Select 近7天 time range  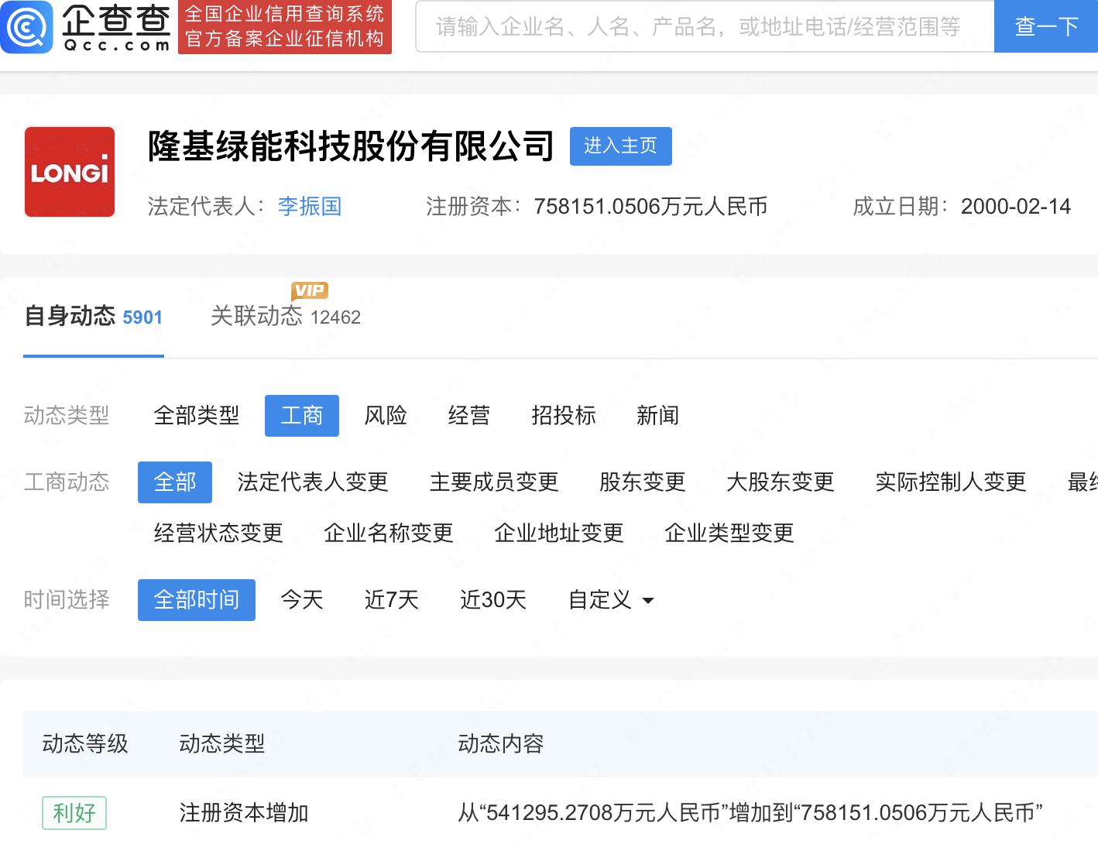pyautogui.click(x=392, y=600)
